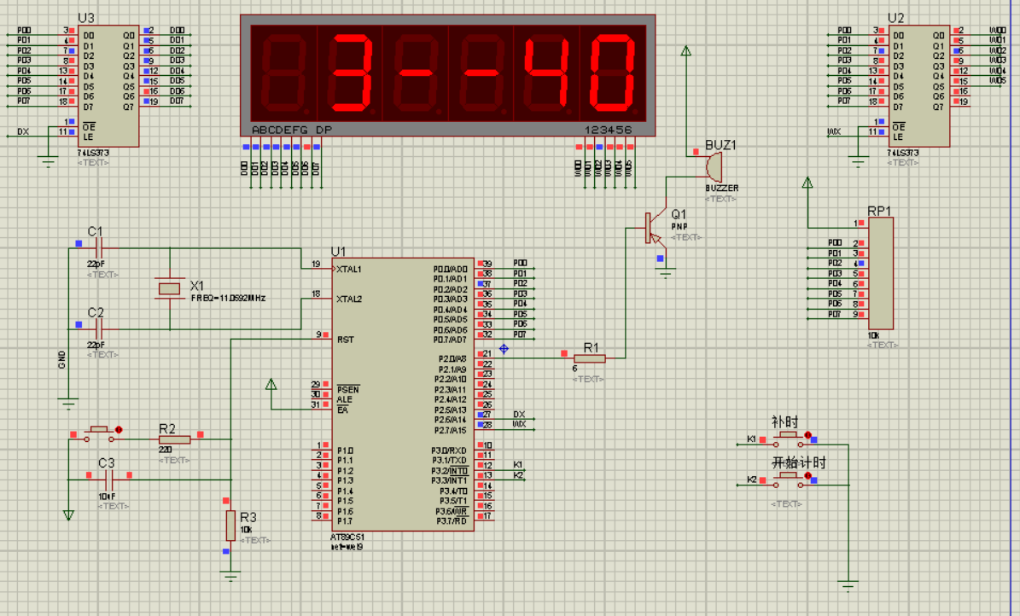
Task: Click the RST pin label on U1
Action: point(346,340)
